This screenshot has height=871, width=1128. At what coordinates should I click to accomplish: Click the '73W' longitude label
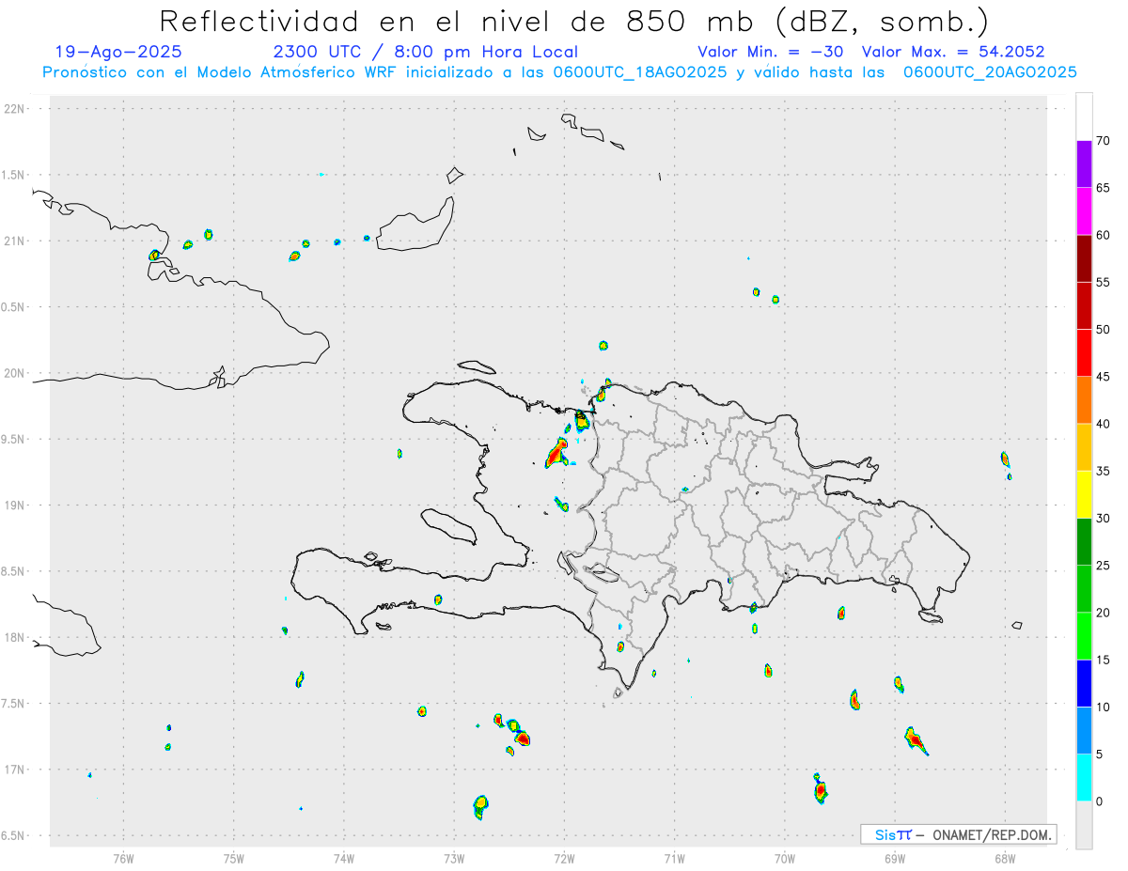click(x=454, y=858)
